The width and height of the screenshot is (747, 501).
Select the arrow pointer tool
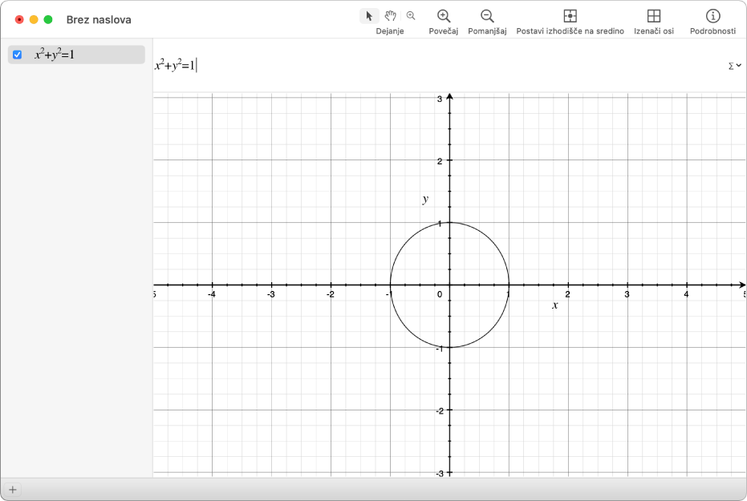coord(369,16)
